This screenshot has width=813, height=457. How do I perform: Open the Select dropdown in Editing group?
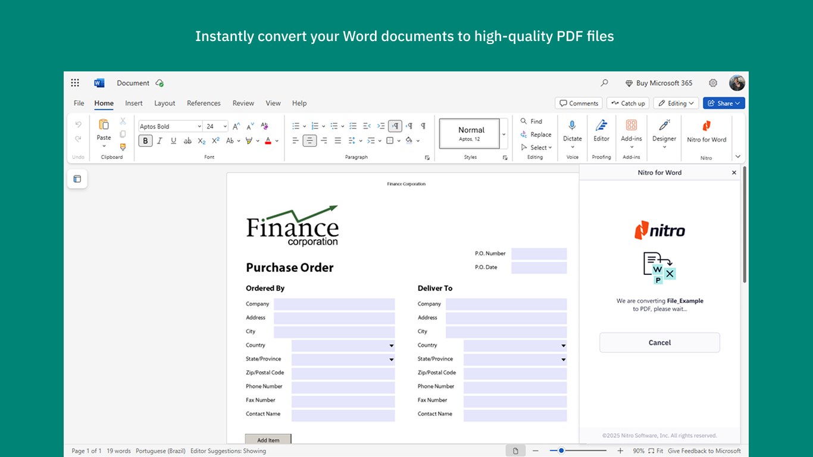tap(536, 148)
